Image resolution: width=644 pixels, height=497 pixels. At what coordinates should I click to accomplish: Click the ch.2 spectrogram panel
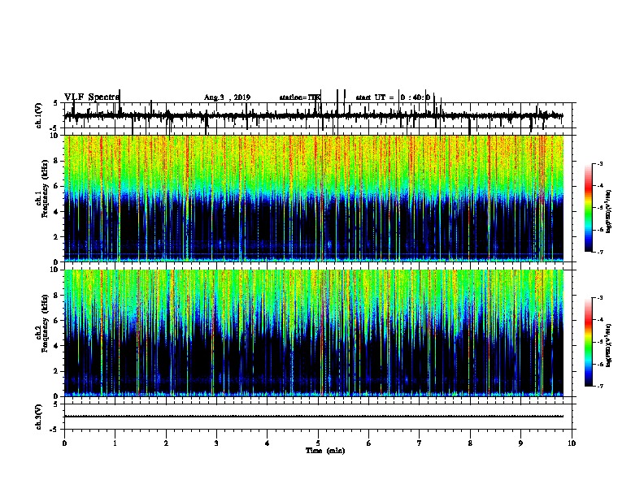[314, 333]
